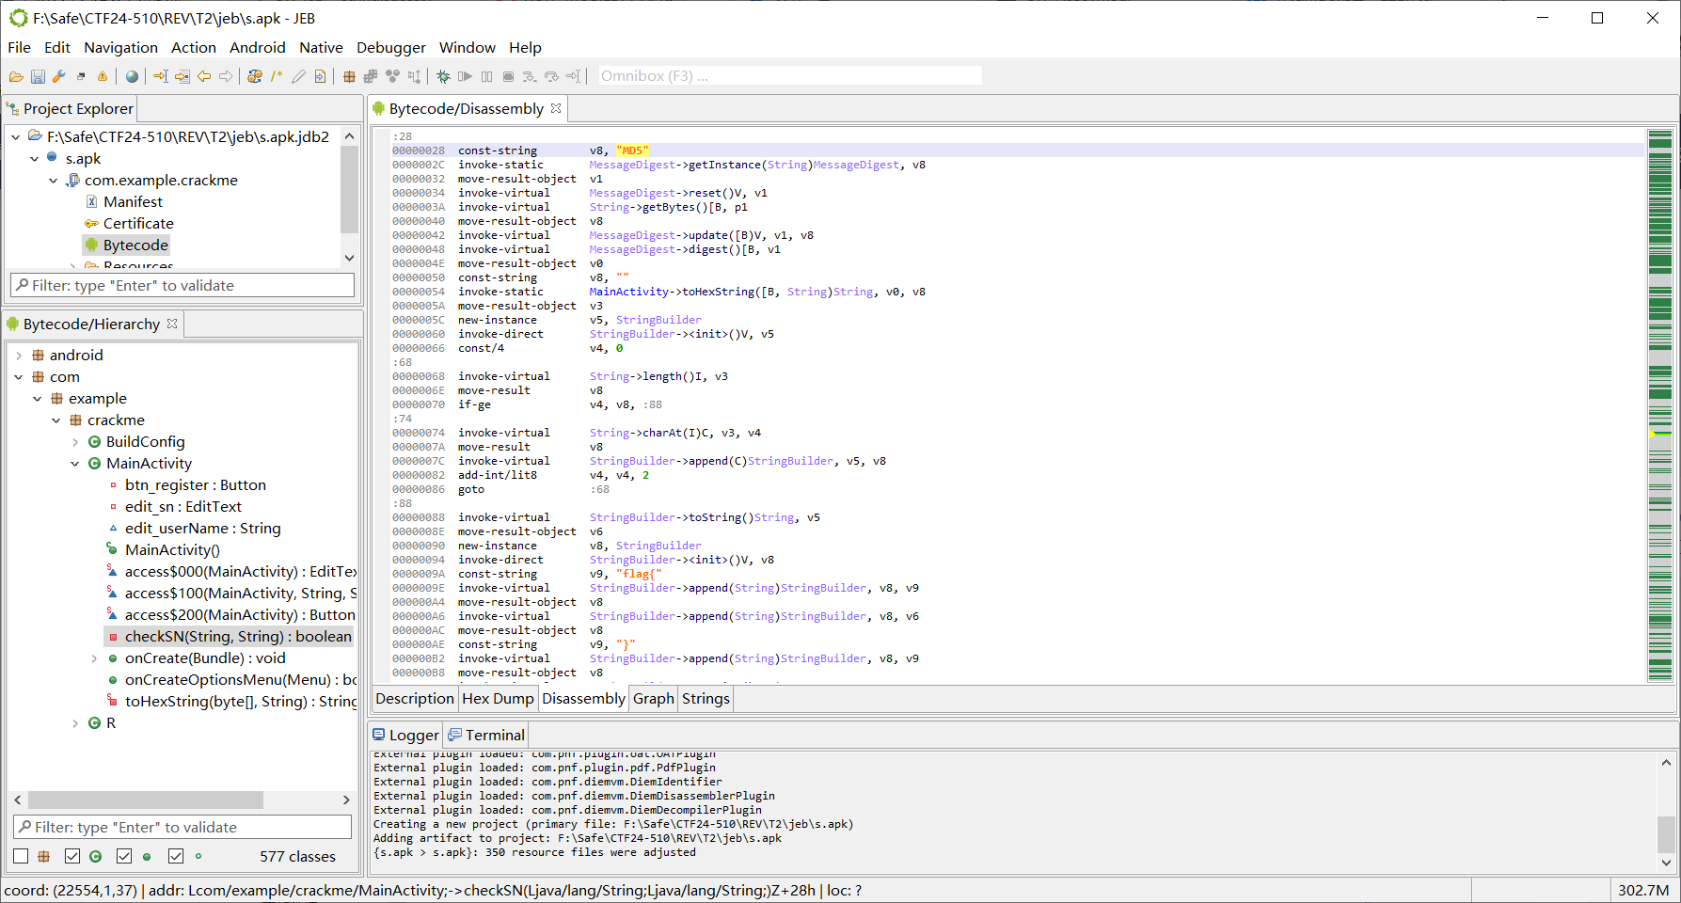Click the wrench tool toolbar icon
Viewport: 1681px width, 903px height.
point(58,76)
